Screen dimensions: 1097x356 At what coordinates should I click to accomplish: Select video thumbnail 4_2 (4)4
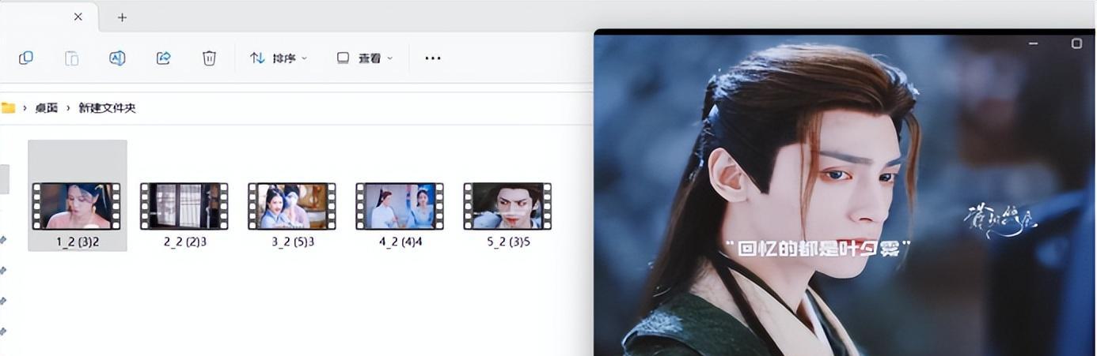(x=400, y=206)
